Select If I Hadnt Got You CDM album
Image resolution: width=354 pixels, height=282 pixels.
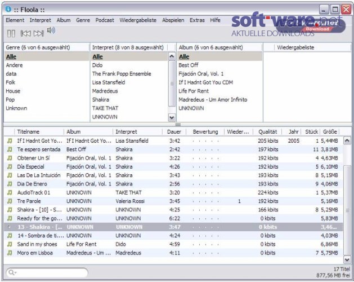pyautogui.click(x=219, y=82)
